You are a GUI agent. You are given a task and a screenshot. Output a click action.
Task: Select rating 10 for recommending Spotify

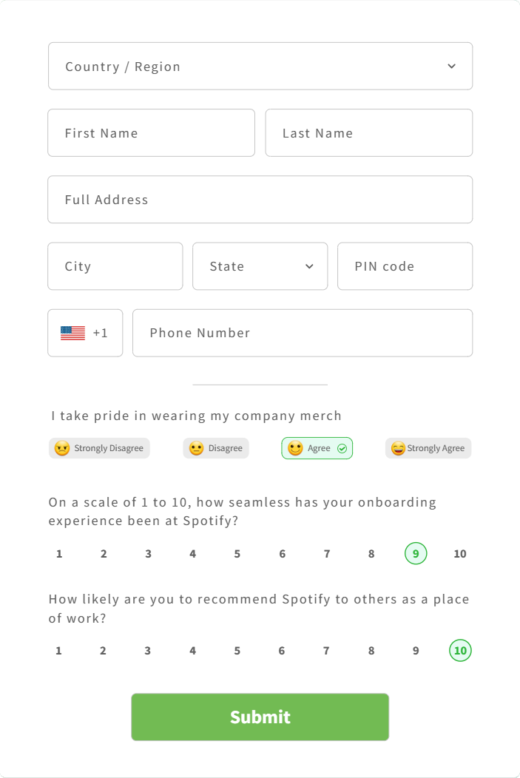point(461,651)
